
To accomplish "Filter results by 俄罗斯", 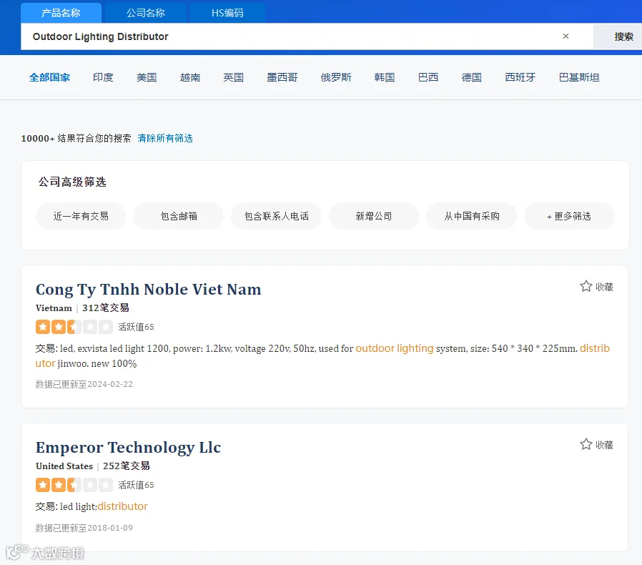I will tap(336, 77).
